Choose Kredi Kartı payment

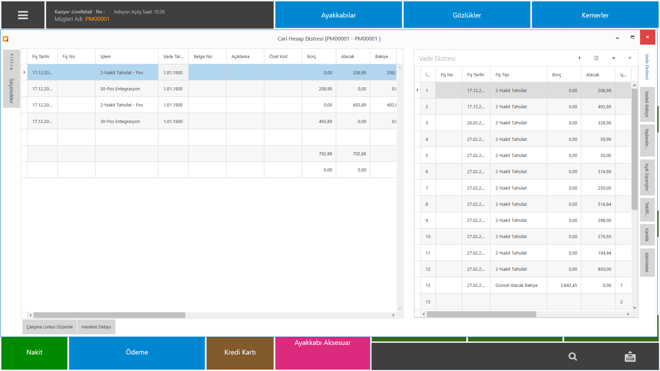click(x=240, y=352)
